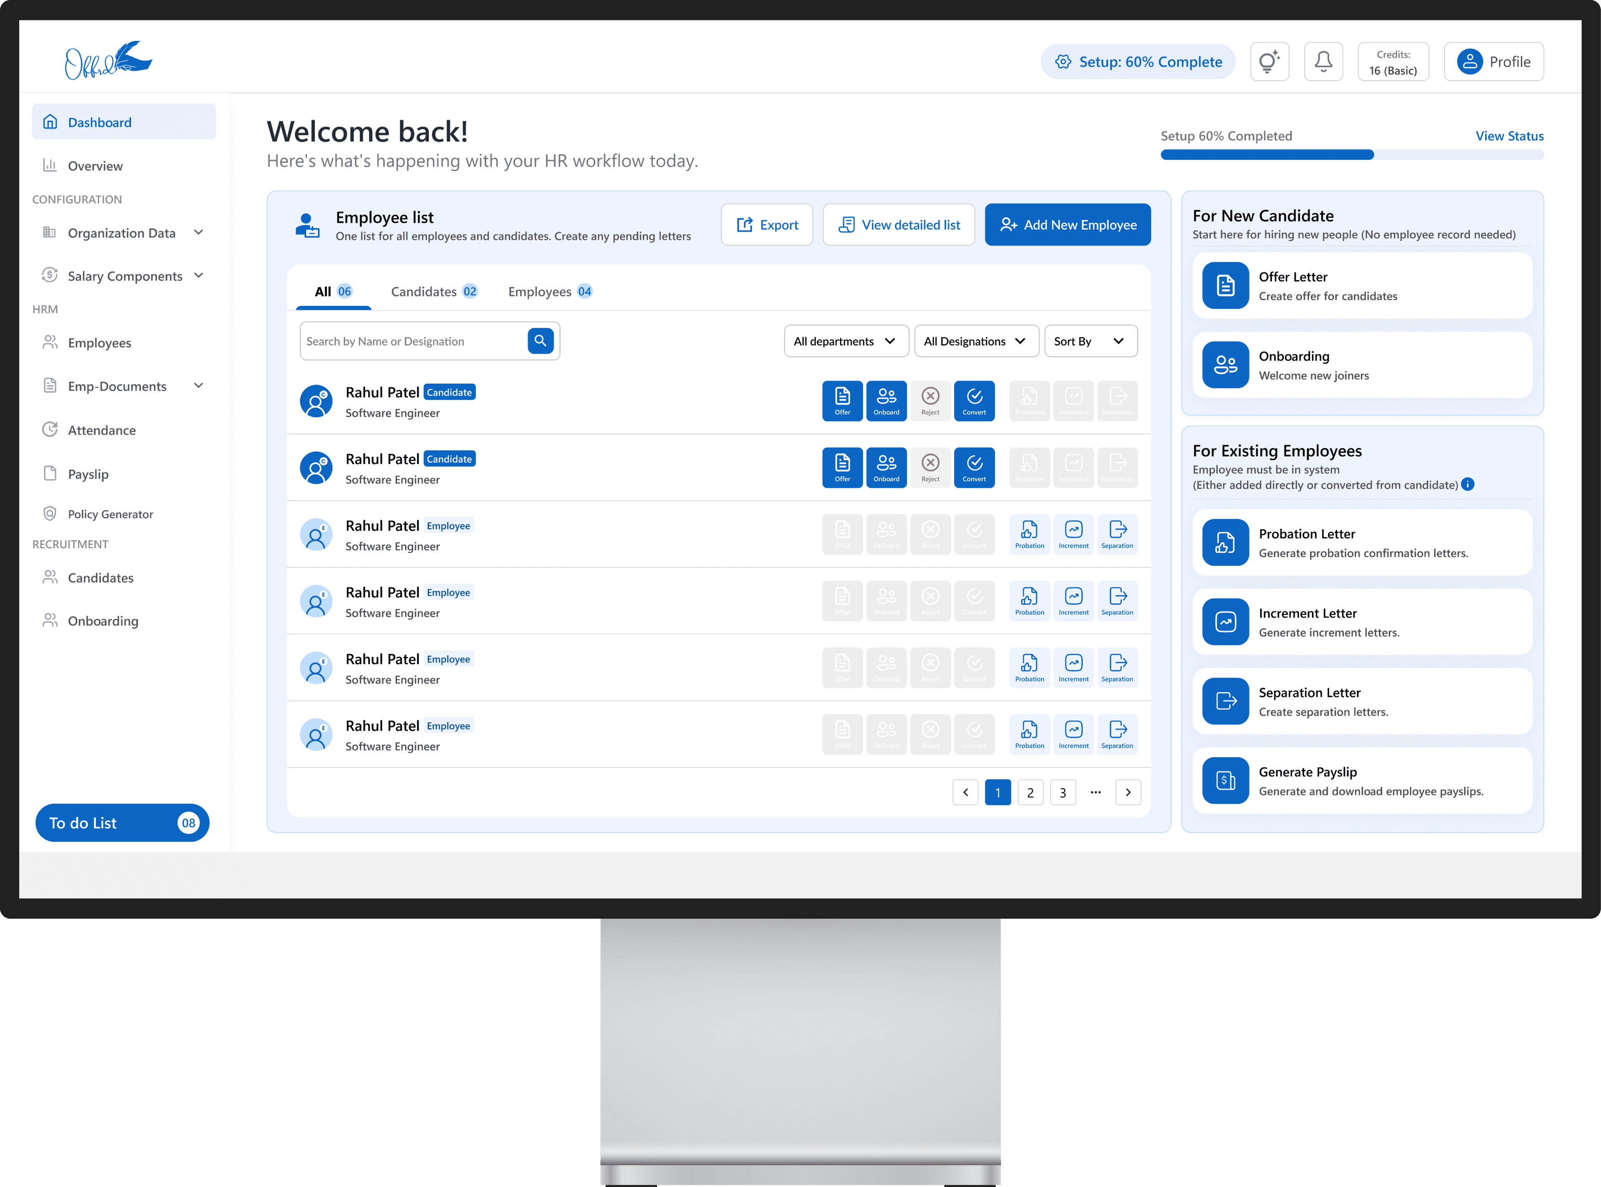Open the Onboarding card icon
Screen dimensions: 1601x1187
(x=1225, y=365)
